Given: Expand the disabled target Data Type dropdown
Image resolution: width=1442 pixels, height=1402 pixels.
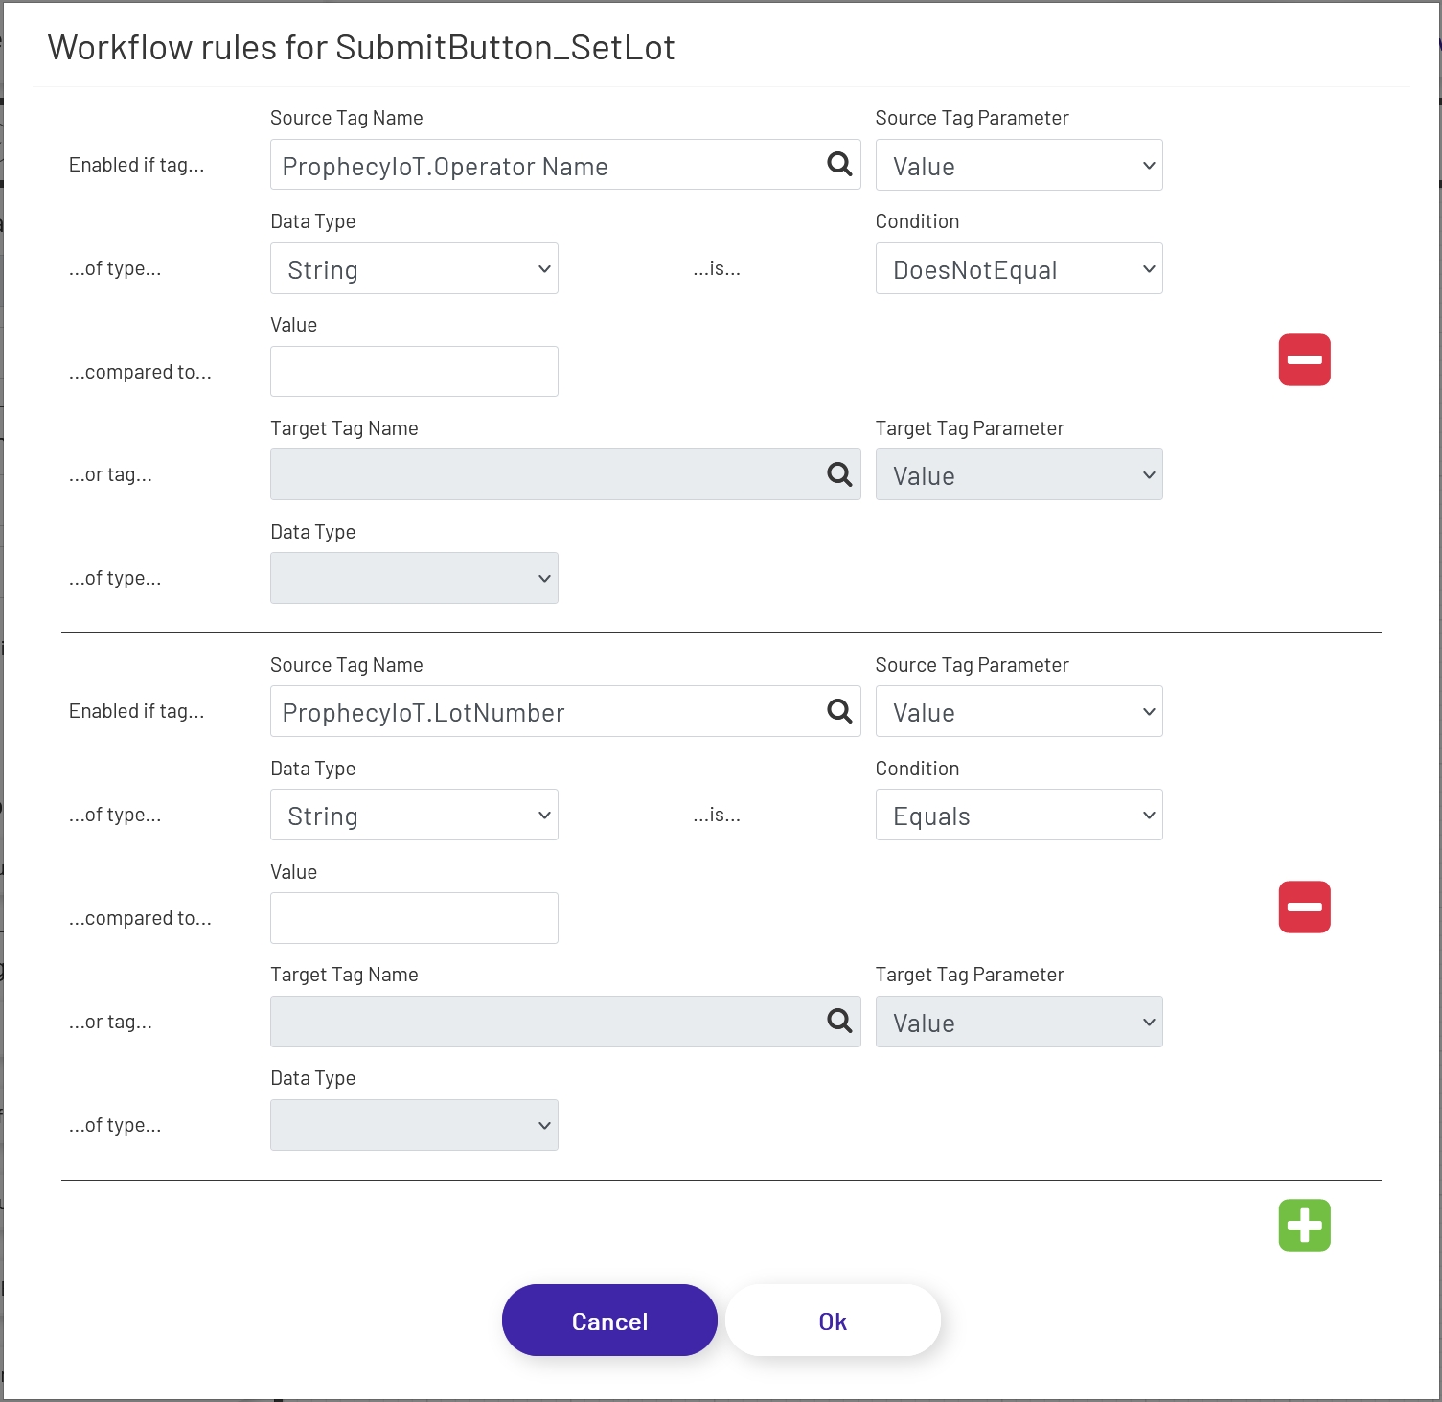Looking at the screenshot, I should coord(414,578).
